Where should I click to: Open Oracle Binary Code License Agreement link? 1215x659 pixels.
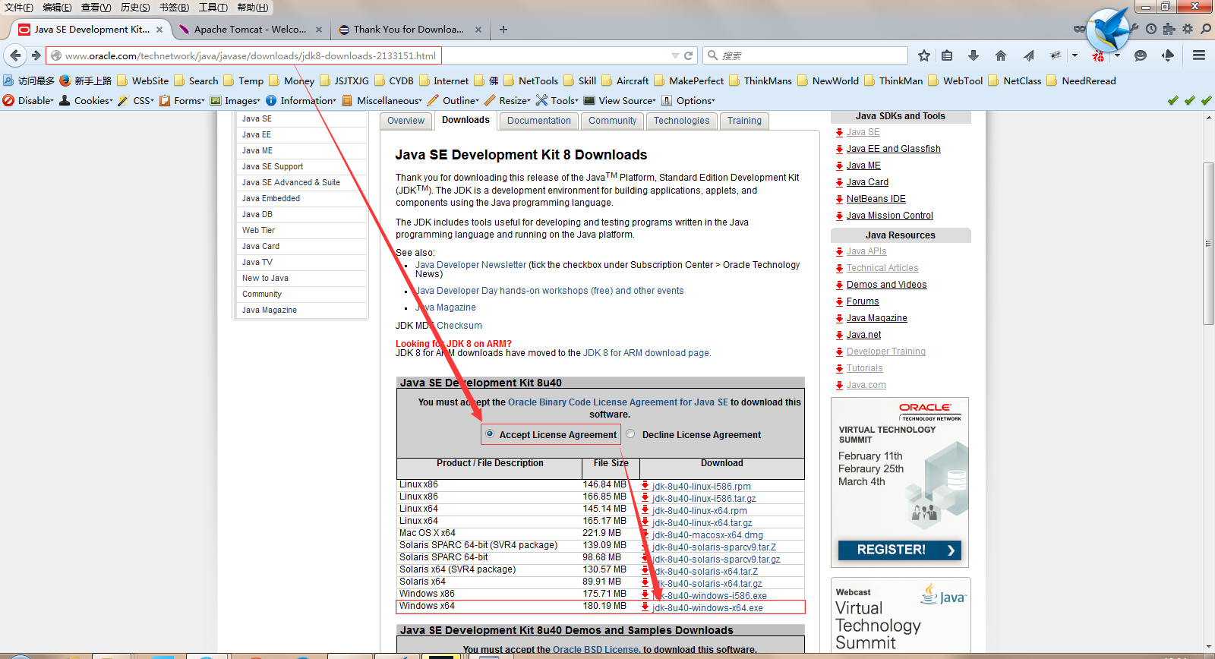pos(617,402)
